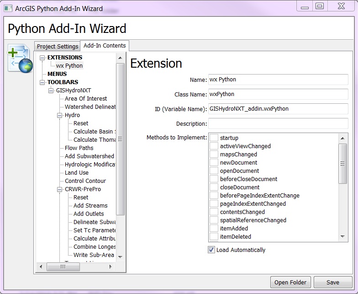Select Area Of Interest tree item
The image size is (358, 294).
pos(86,99)
